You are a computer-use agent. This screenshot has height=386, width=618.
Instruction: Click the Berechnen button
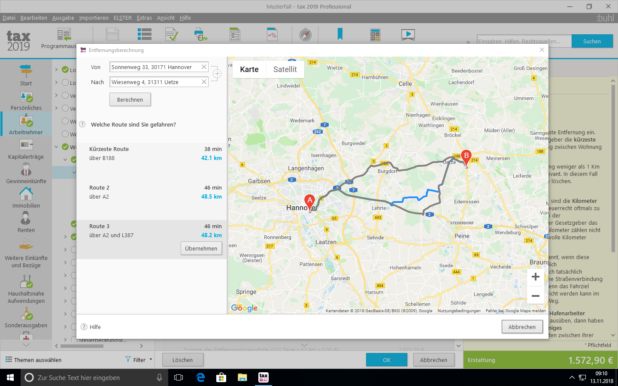[x=130, y=100]
